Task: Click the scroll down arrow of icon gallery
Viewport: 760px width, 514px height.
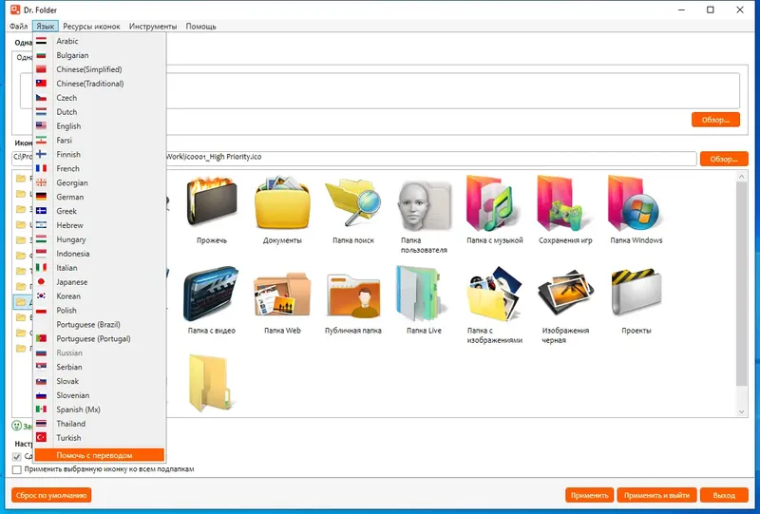Action: 741,411
